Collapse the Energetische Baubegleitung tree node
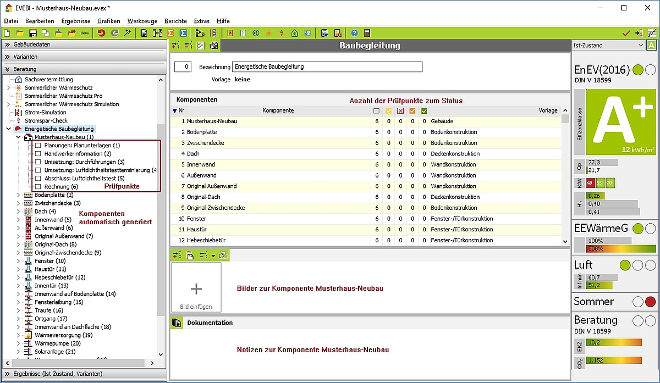Screen dimensions: 660x383 [x=8, y=129]
